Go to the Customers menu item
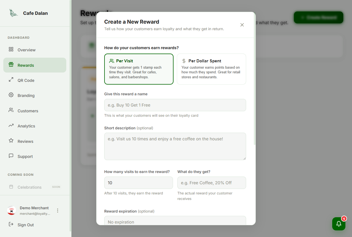The height and width of the screenshot is (237, 352). point(28,111)
